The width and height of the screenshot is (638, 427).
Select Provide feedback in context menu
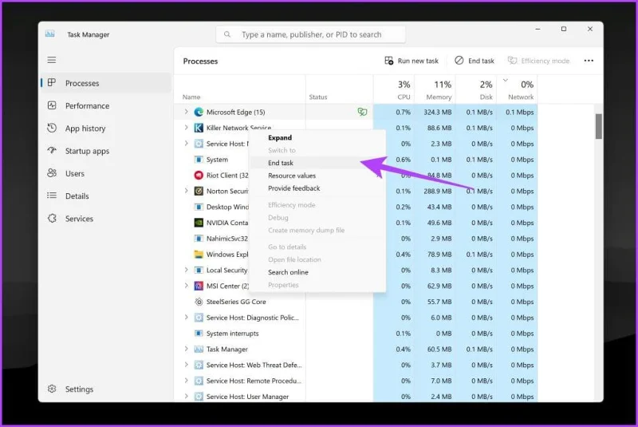click(x=317, y=188)
